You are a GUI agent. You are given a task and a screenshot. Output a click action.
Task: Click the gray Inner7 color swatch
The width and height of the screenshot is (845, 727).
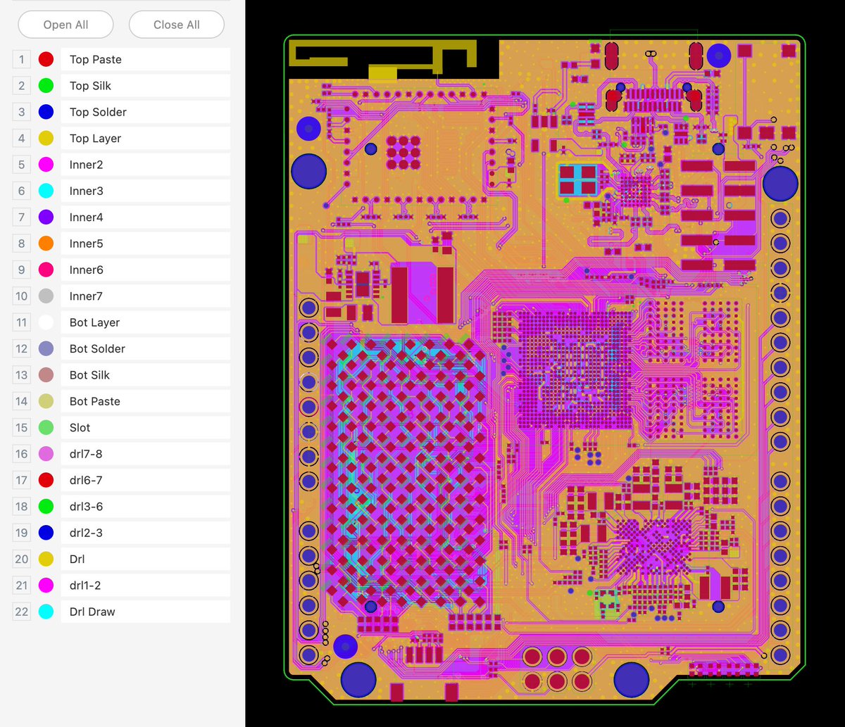pyautogui.click(x=46, y=296)
